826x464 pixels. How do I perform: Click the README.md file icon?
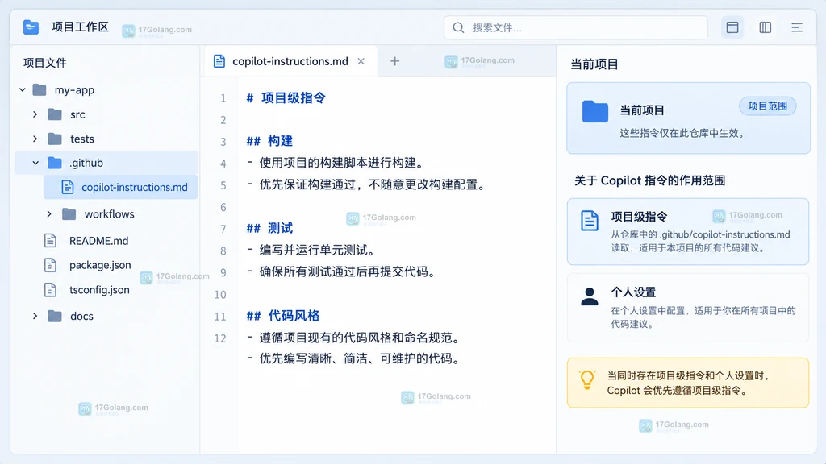[x=50, y=241]
